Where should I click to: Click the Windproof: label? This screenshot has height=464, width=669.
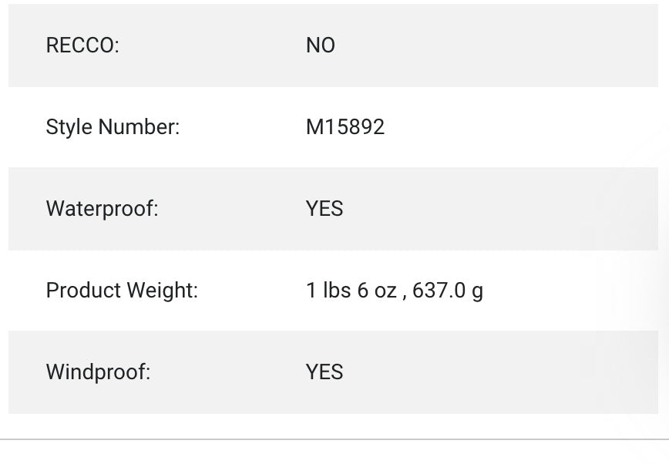[98, 372]
